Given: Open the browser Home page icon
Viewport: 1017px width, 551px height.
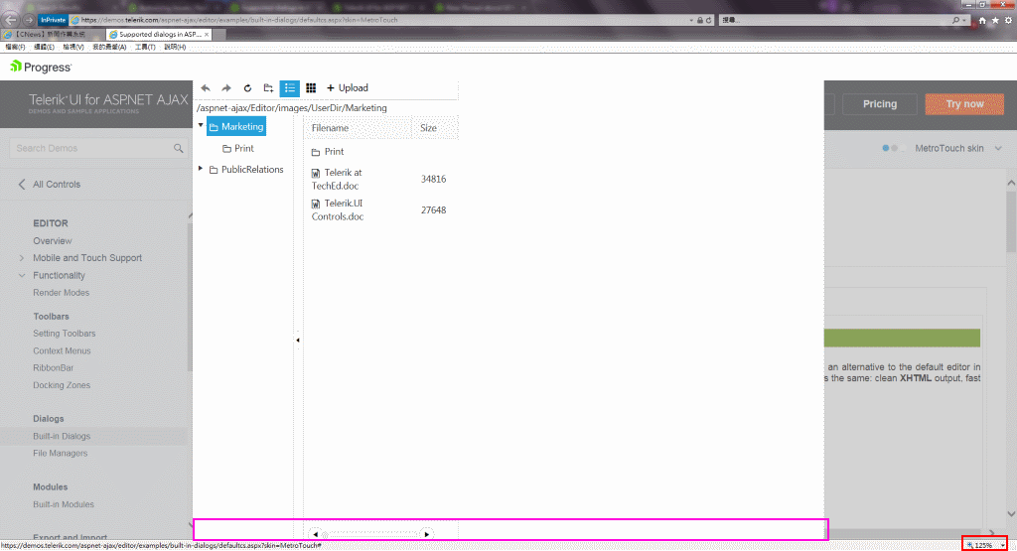Looking at the screenshot, I should (982, 20).
